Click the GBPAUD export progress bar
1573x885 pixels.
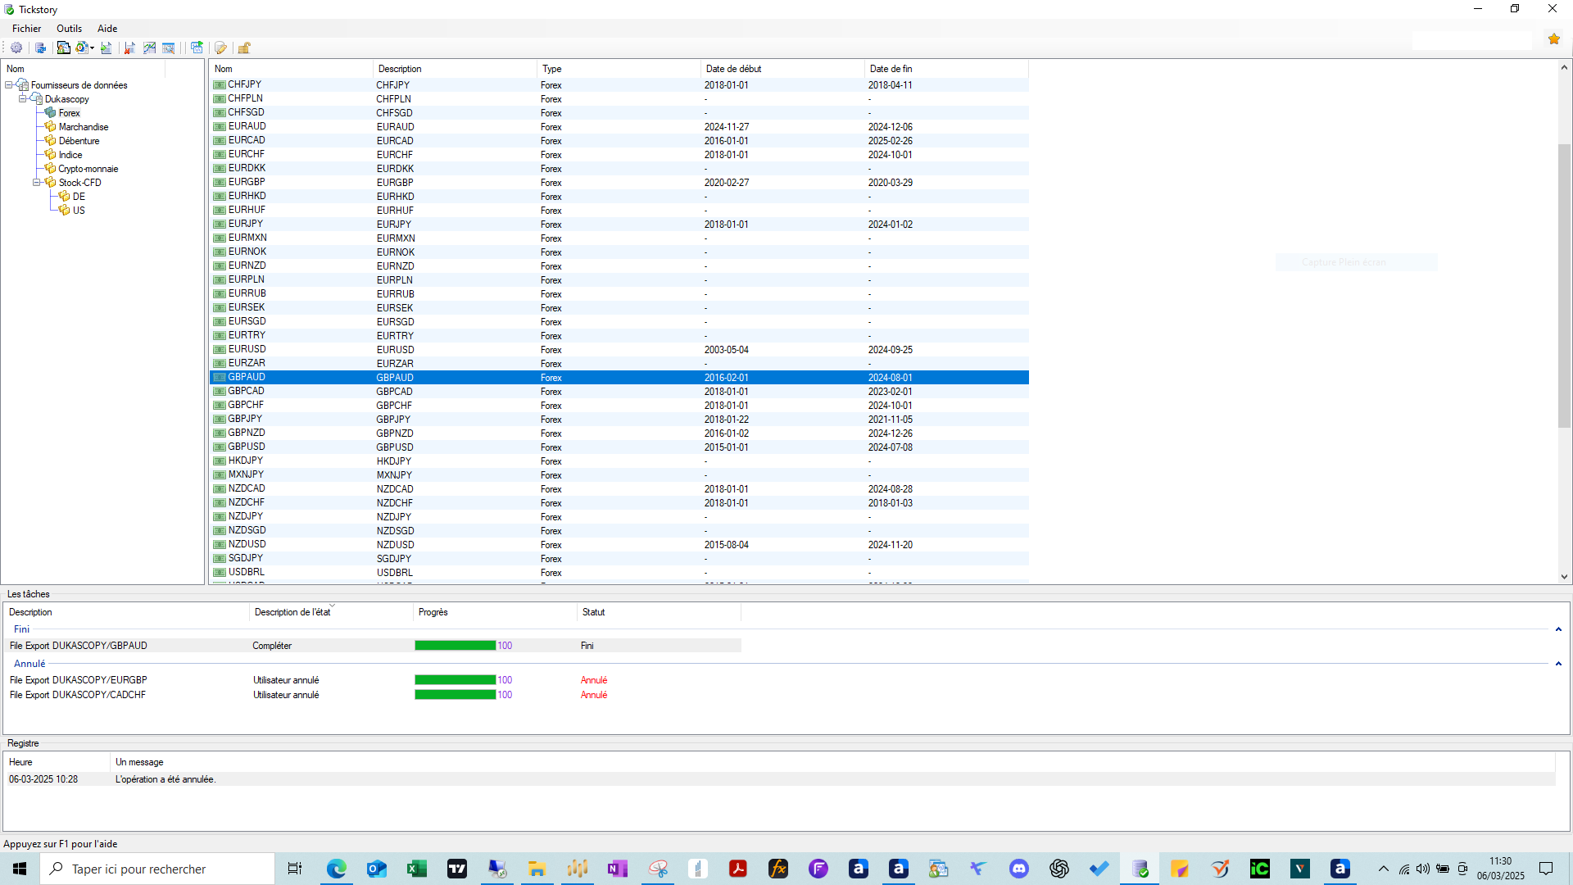click(455, 646)
